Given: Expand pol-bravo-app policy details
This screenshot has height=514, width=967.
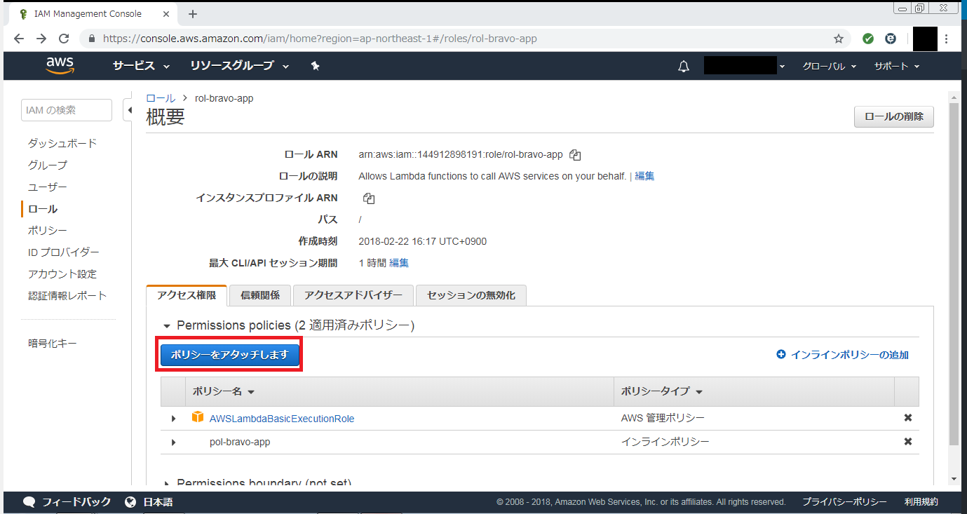Looking at the screenshot, I should [x=174, y=442].
